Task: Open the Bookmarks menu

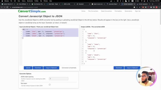Action: click(30, 1)
